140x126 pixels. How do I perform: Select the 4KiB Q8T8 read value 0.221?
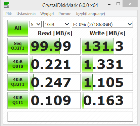point(55,64)
